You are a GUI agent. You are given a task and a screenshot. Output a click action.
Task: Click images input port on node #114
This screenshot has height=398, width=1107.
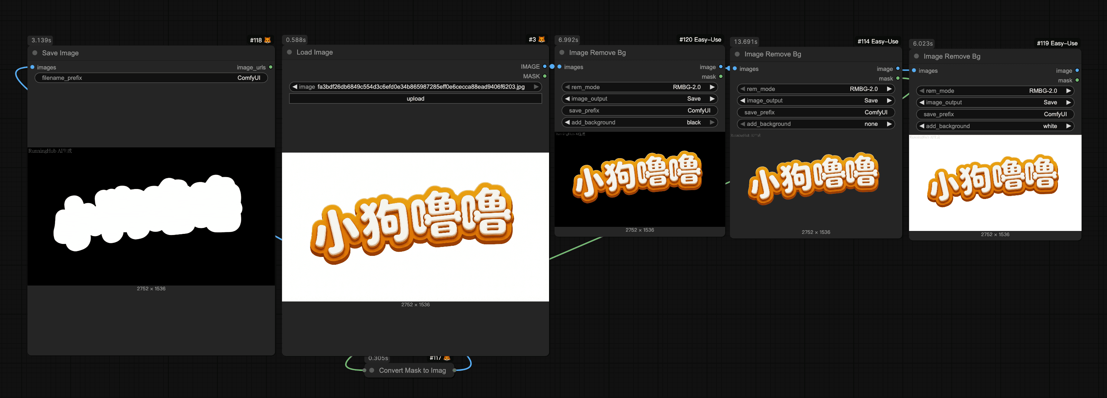click(734, 69)
